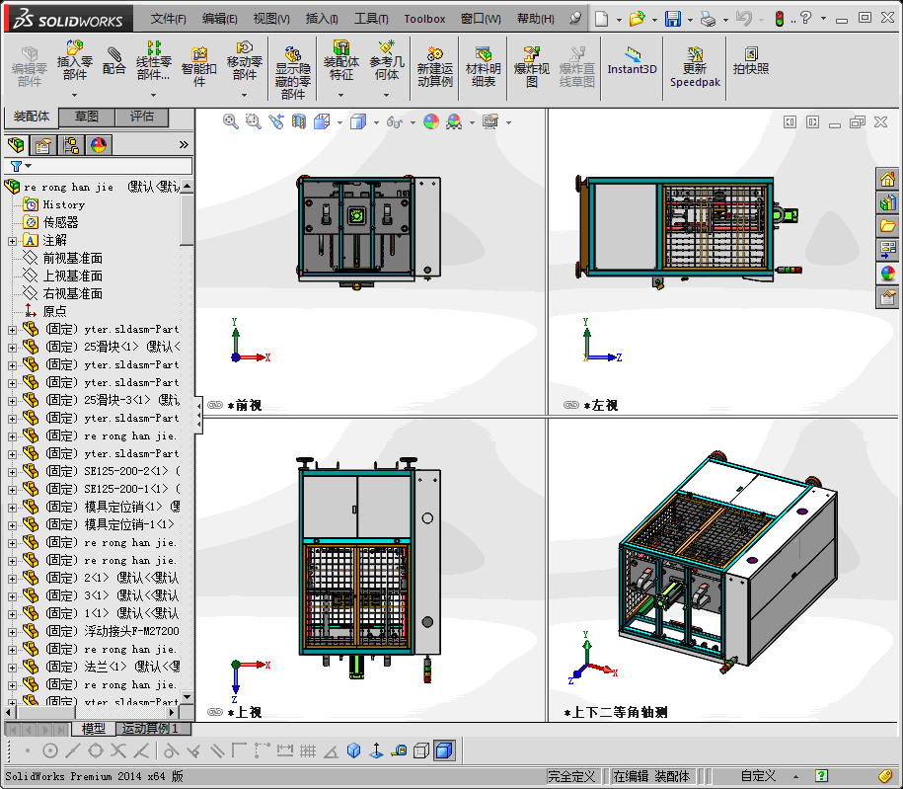Expand panel tabs with double chevron

tap(184, 144)
